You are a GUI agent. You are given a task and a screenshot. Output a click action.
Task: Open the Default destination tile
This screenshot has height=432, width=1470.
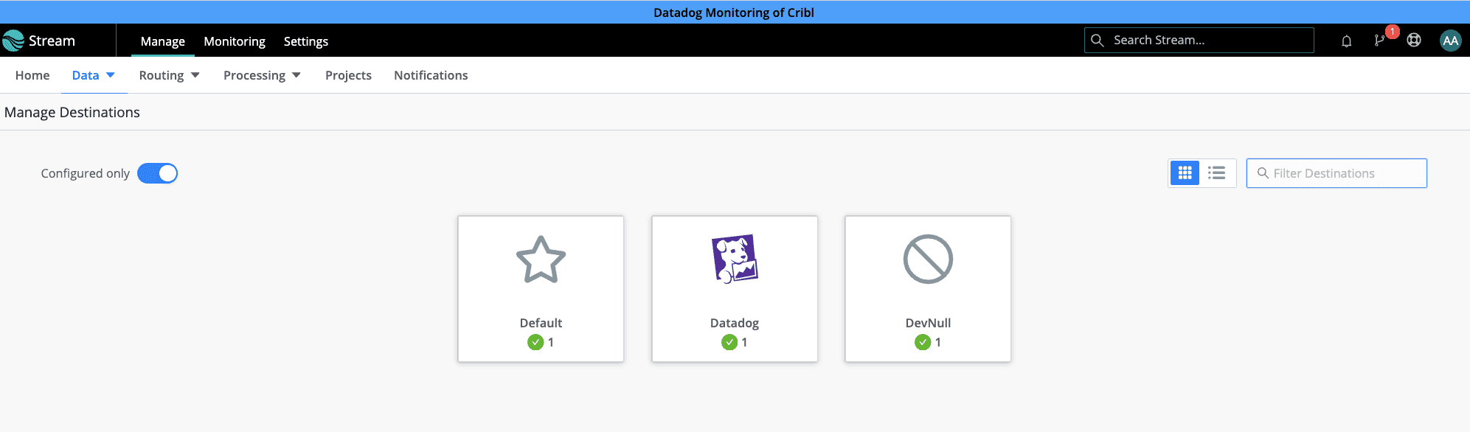tap(541, 288)
